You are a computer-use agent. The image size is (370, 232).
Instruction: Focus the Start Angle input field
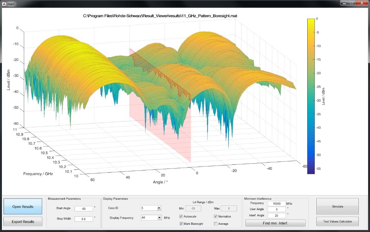84,209
